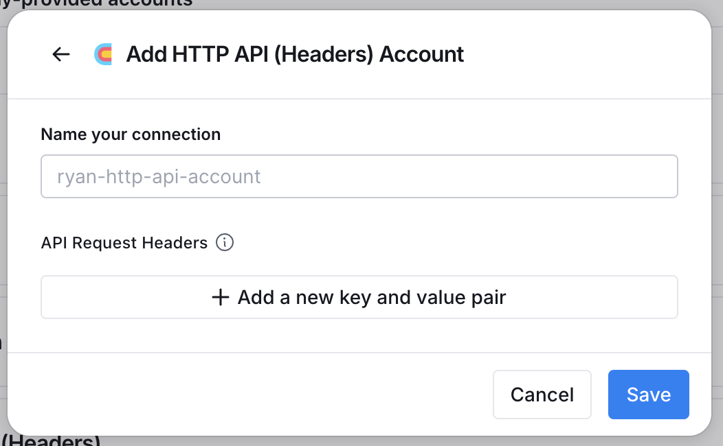Click the plus icon for new pair
The image size is (723, 446).
click(x=221, y=297)
